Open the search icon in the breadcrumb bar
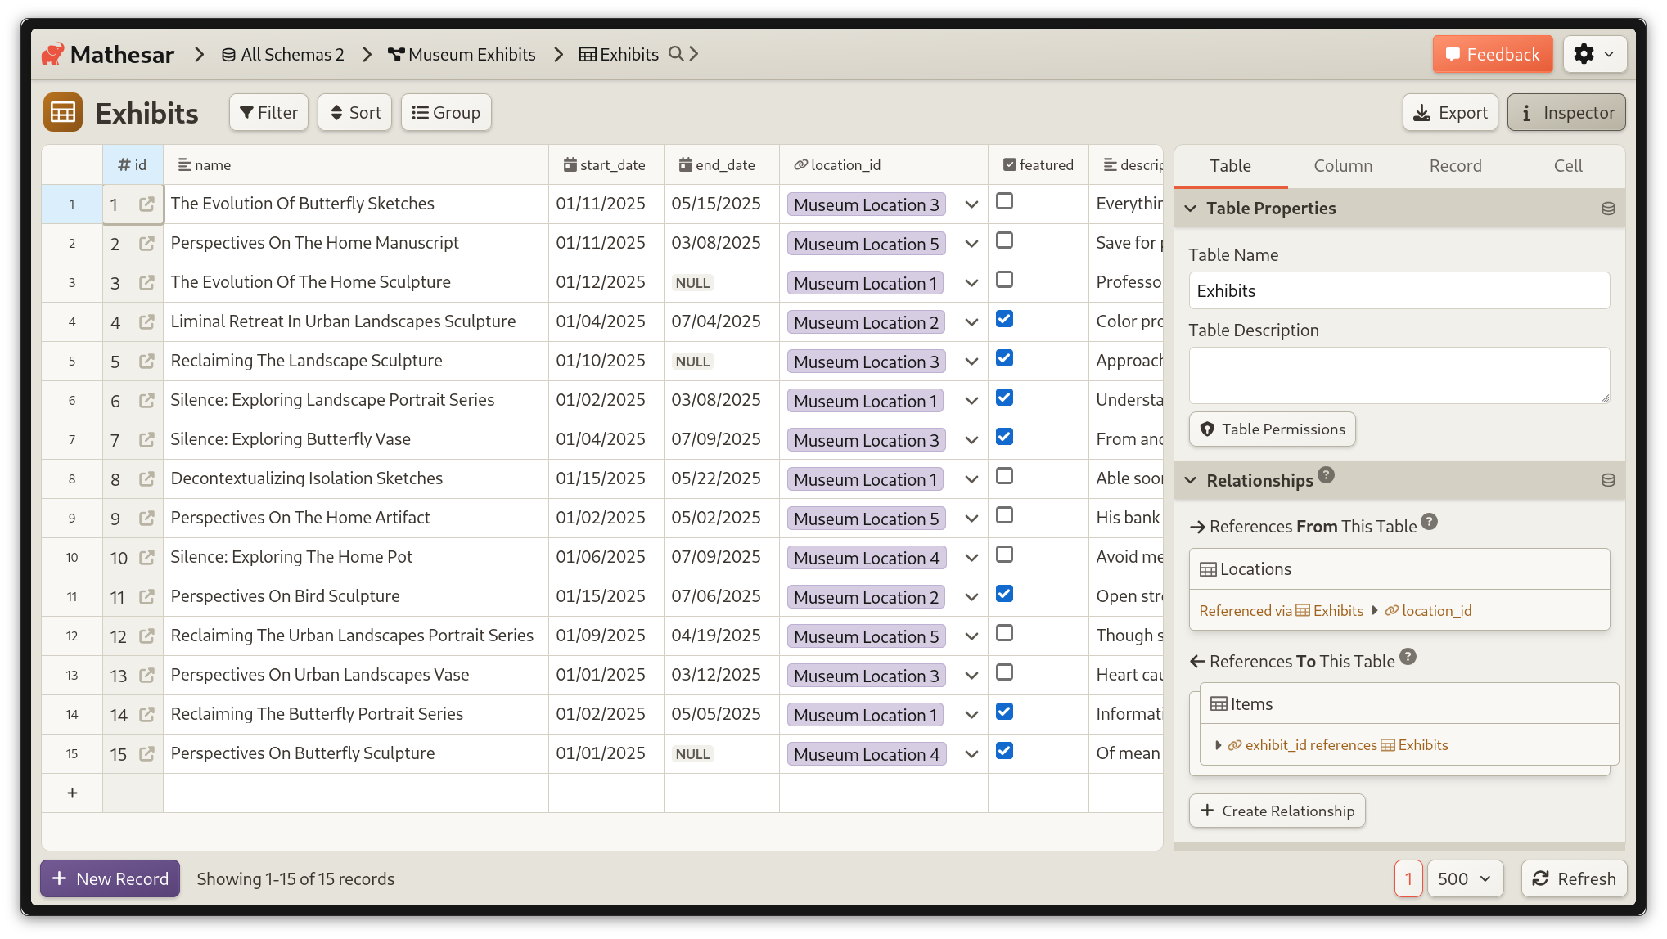This screenshot has width=1667, height=939. pos(676,54)
